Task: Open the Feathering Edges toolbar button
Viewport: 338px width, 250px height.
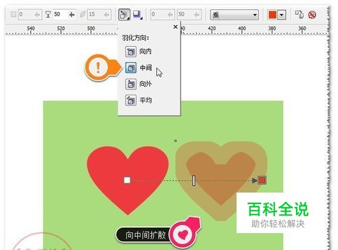Action: 137,15
